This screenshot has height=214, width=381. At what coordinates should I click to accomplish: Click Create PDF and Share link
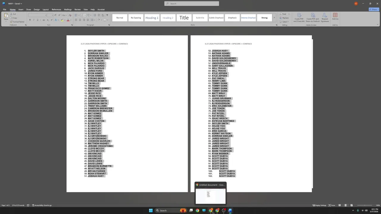coord(299,18)
